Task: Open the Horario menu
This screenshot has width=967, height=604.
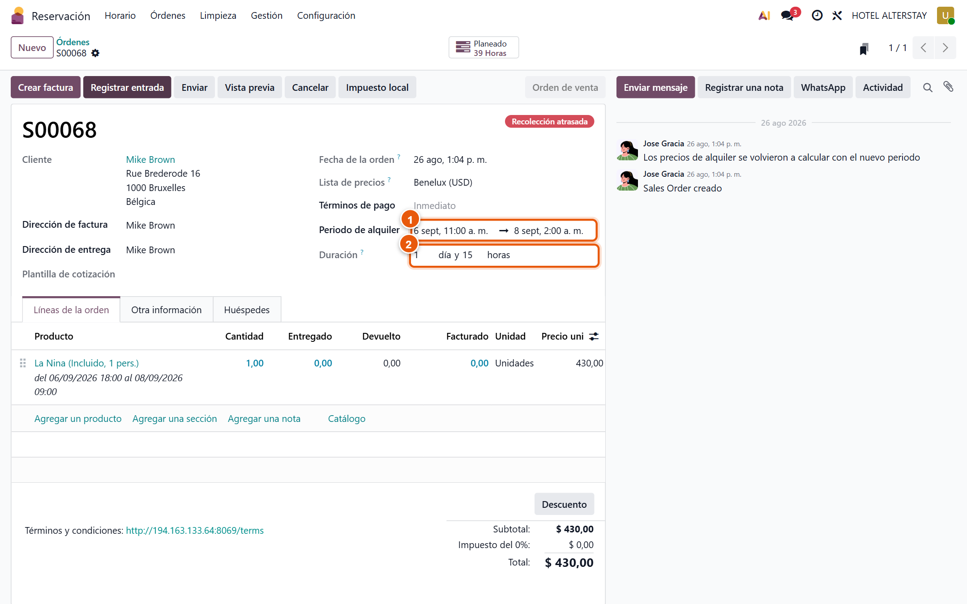Action: click(x=120, y=16)
